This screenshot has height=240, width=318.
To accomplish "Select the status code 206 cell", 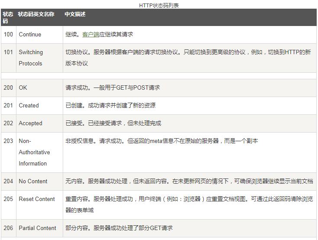I will coord(9,228).
